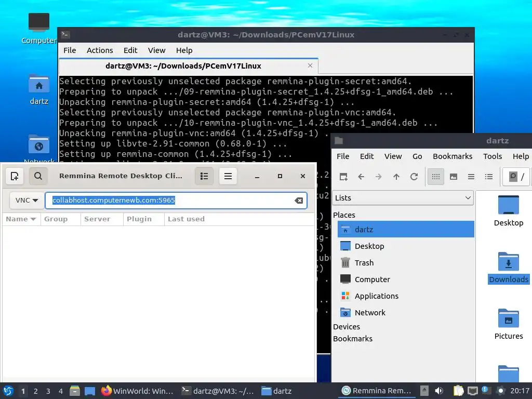Expand the Devices section in sidebar
Viewport: 532px width, 399px height.
[347, 327]
